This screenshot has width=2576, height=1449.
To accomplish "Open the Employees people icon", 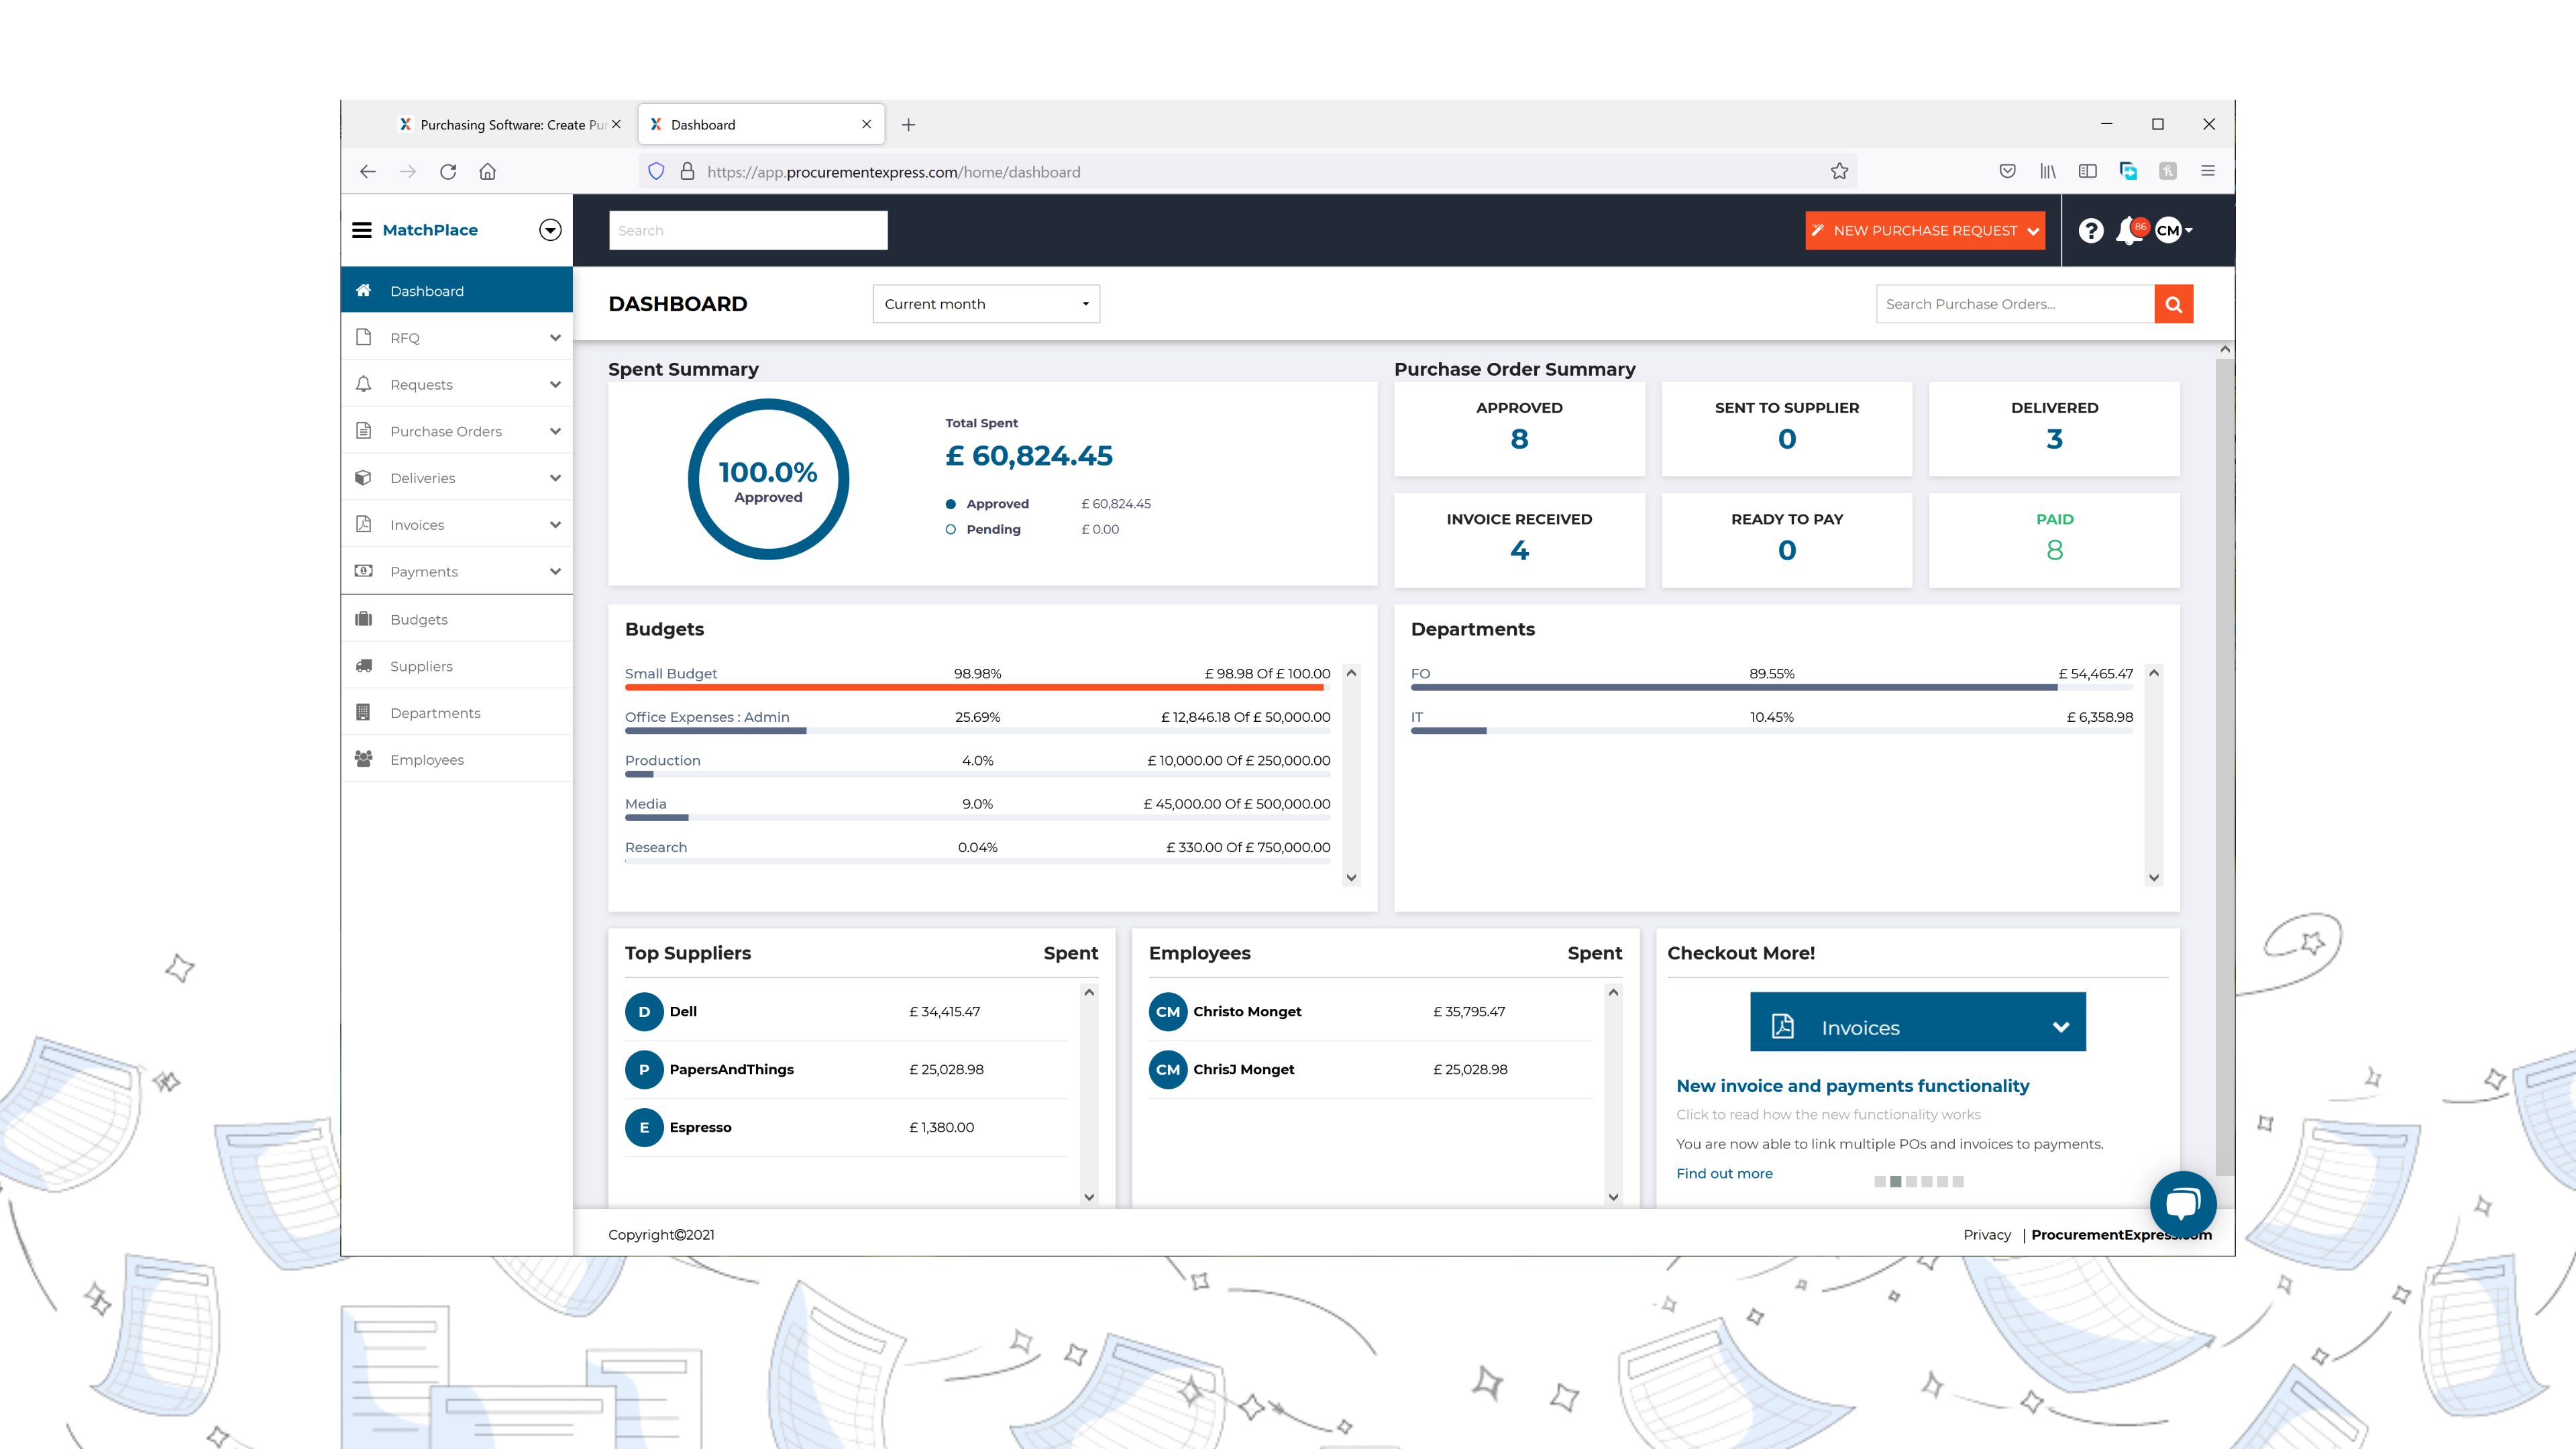I will tap(364, 759).
